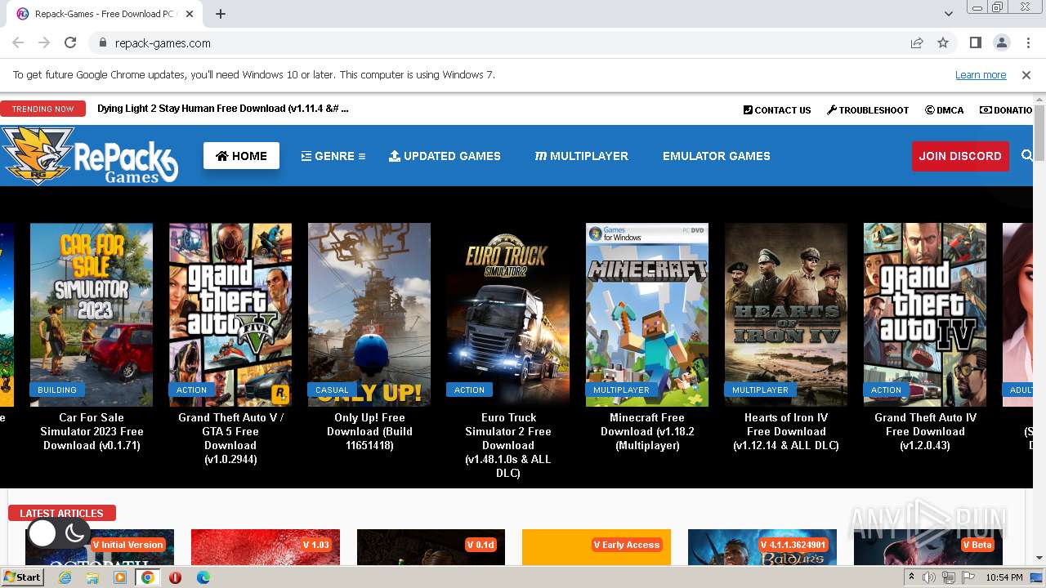The image size is (1046, 588).
Task: Reload the repack-games.com page
Action: click(70, 43)
